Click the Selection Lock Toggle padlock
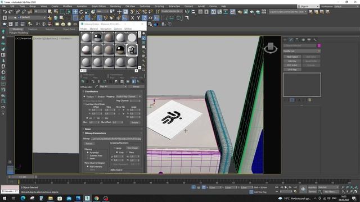The image size is (360, 202). pos(199,187)
